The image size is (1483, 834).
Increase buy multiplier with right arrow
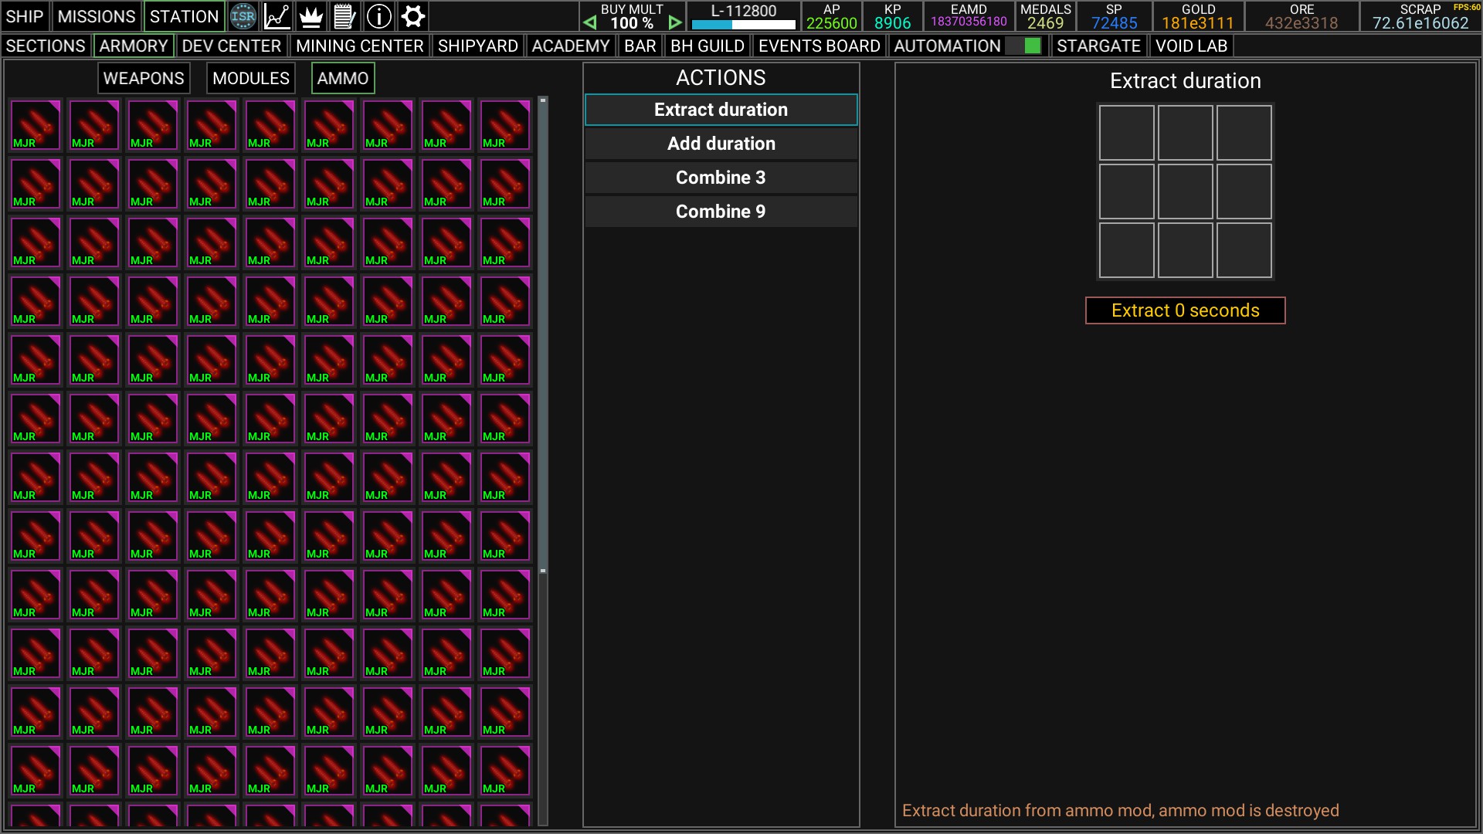675,23
